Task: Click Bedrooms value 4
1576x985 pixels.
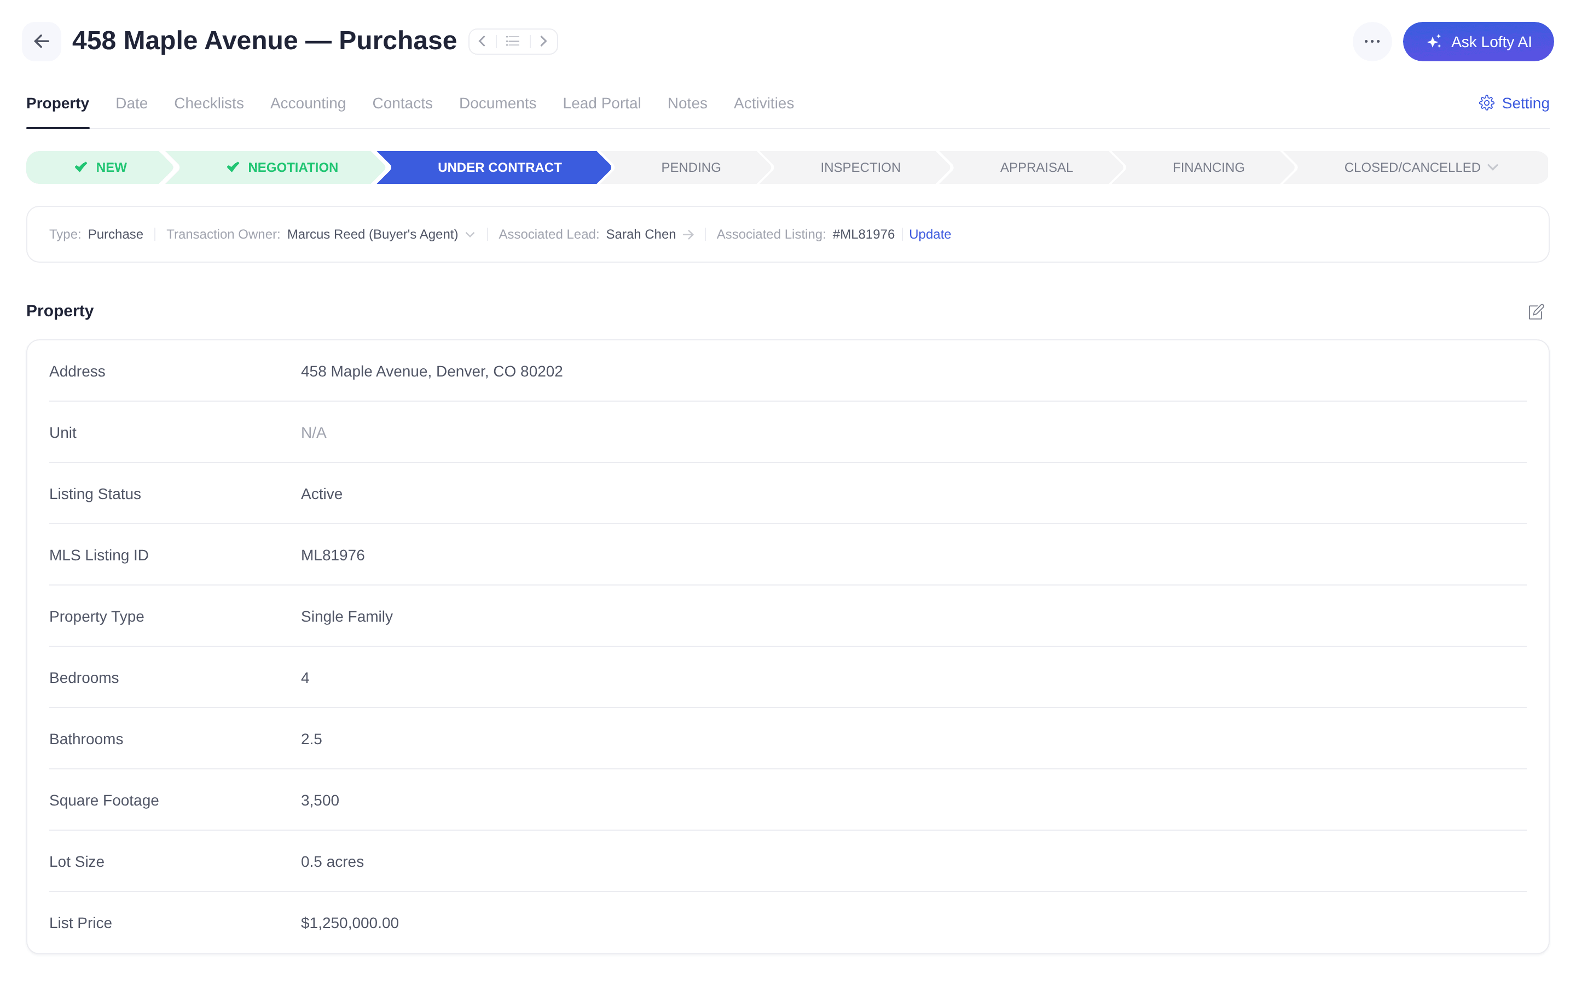Action: [x=305, y=677]
